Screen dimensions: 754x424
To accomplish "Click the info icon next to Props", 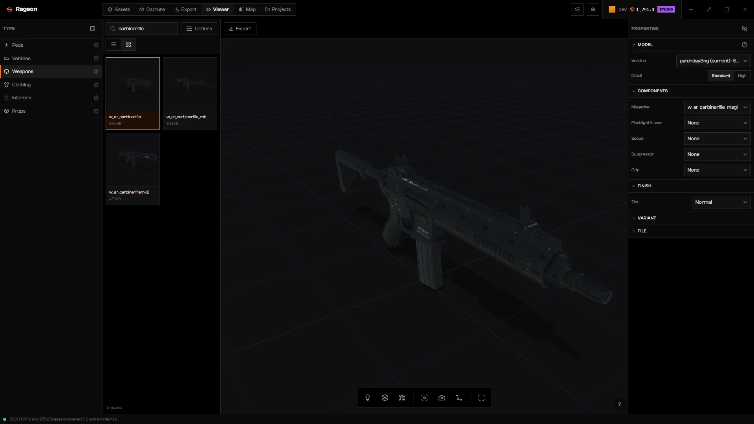I will tap(96, 111).
